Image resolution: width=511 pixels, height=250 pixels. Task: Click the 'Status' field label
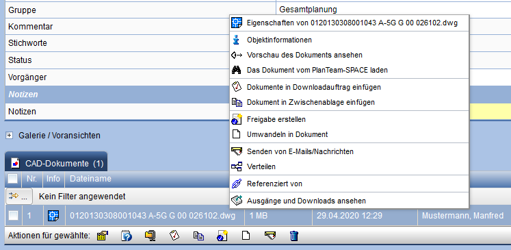[x=21, y=60]
